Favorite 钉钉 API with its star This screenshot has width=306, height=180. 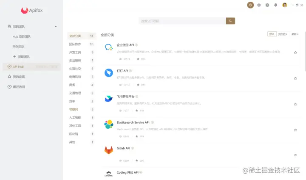coord(295,78)
